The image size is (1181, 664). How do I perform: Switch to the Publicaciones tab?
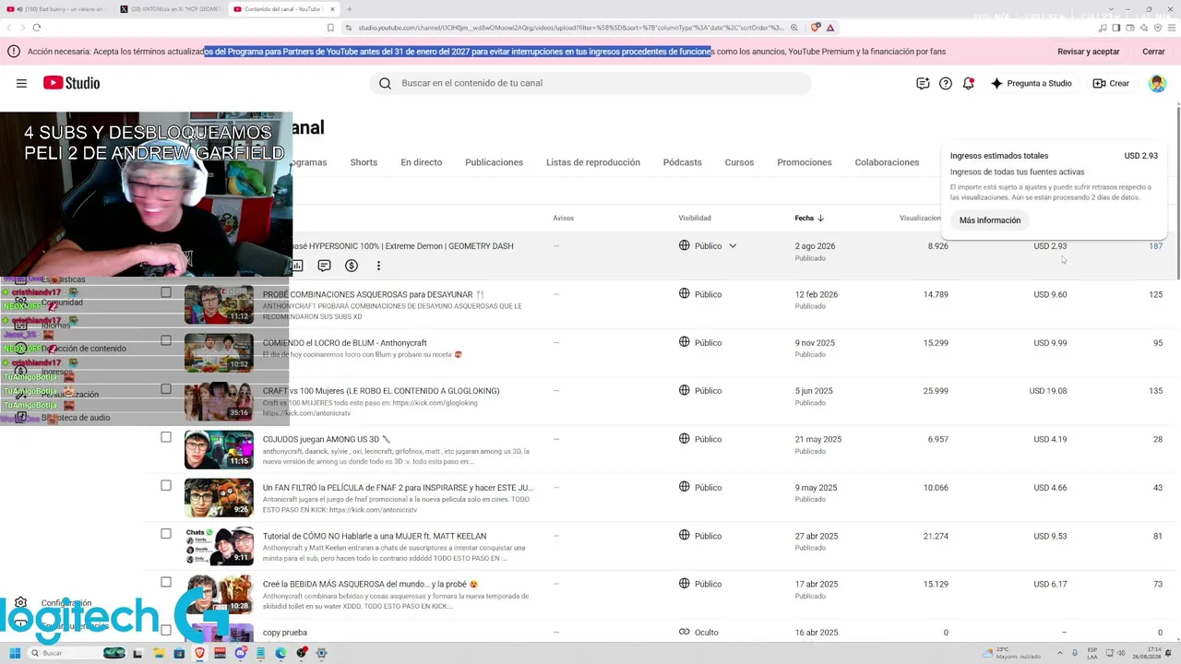(494, 162)
